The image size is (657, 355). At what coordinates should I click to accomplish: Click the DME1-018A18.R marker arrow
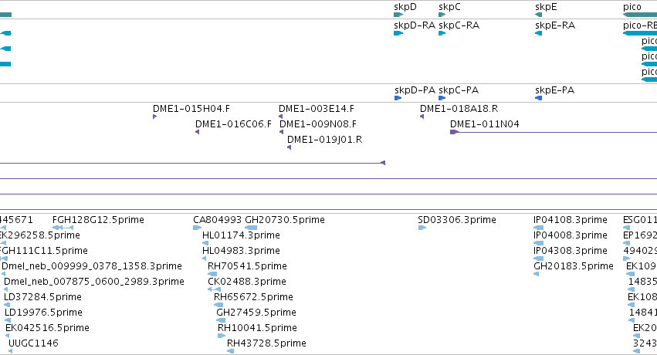coord(422,117)
